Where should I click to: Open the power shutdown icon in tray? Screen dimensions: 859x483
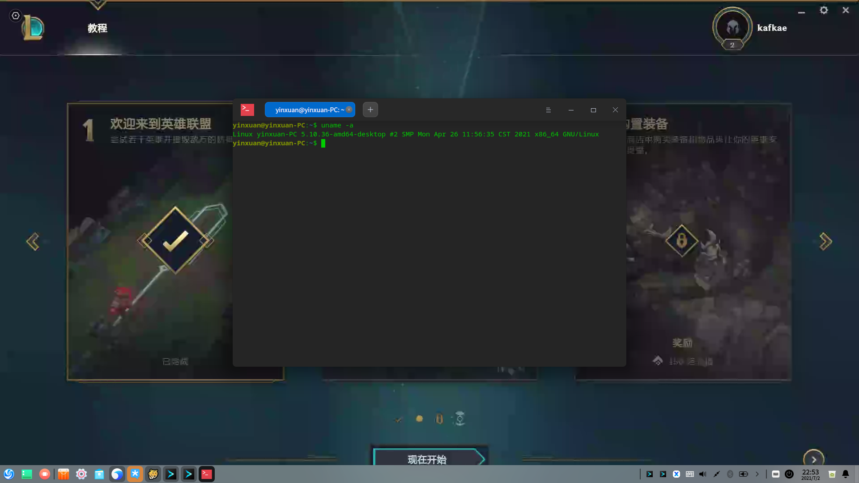(789, 474)
